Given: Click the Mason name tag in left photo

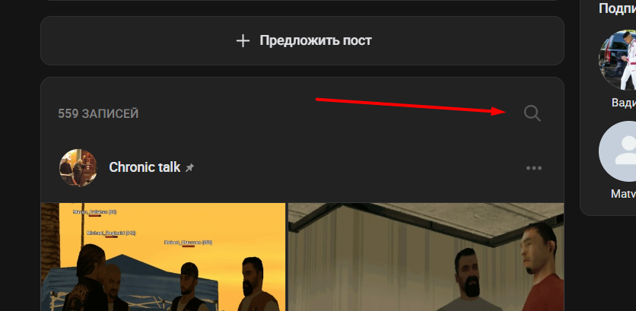Looking at the screenshot, I should click(x=95, y=211).
